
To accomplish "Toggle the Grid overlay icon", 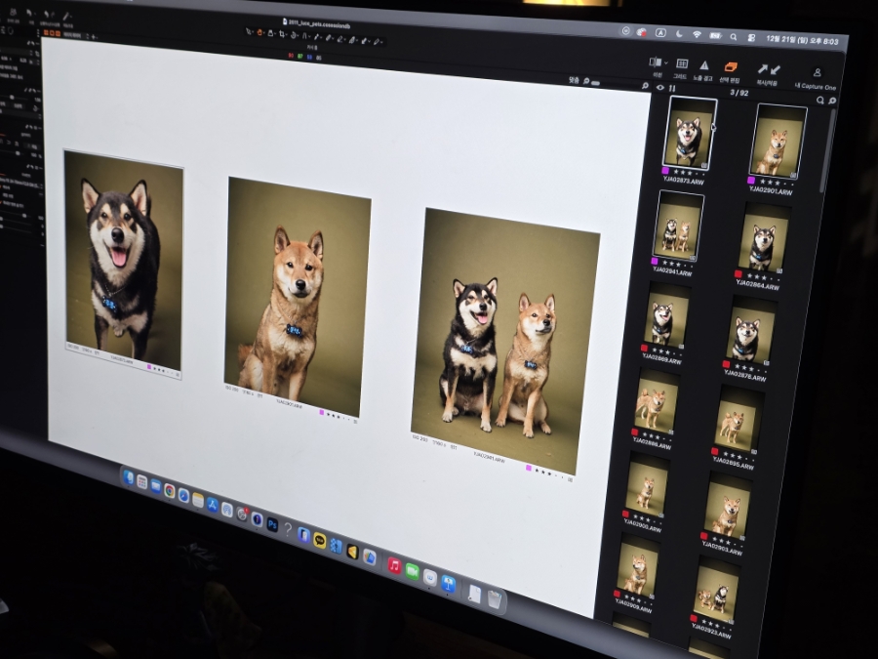I will pos(682,63).
